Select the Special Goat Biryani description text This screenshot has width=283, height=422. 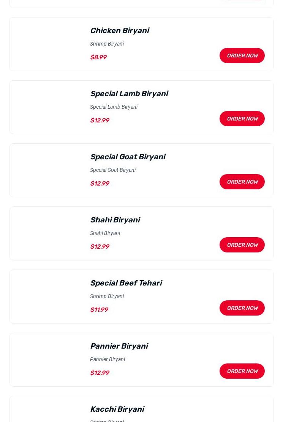coord(113,170)
